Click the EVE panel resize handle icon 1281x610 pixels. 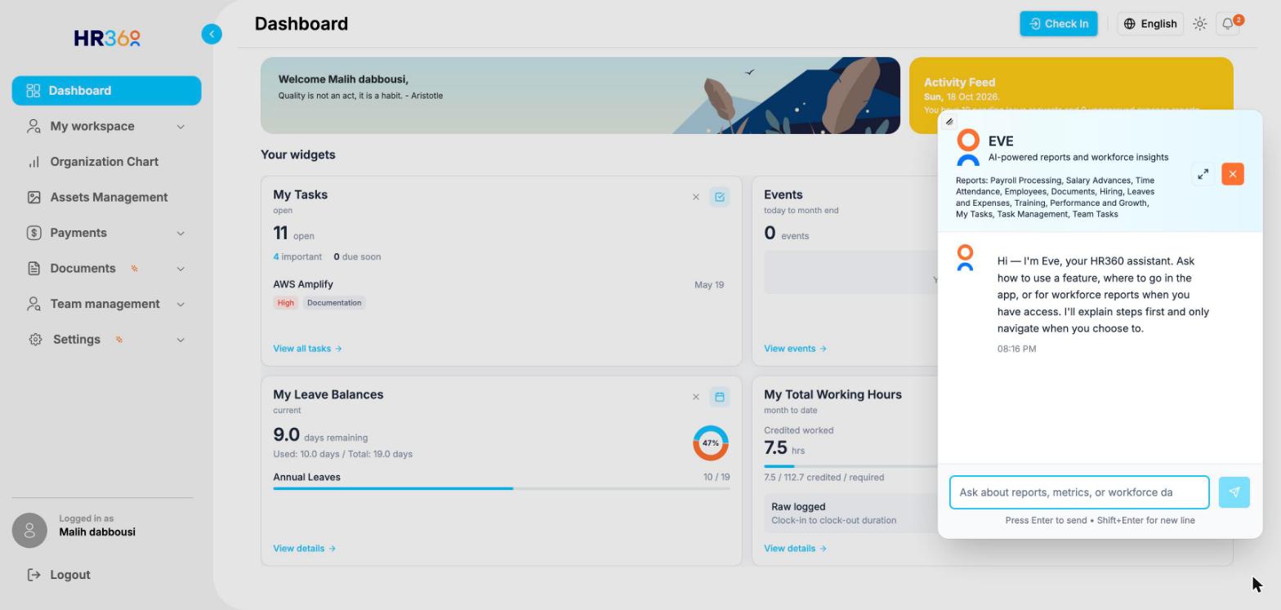click(949, 122)
